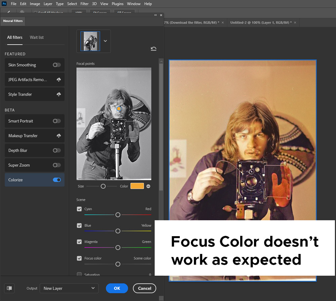
Task: Click the focal point Size slider handle
Action: 103,186
